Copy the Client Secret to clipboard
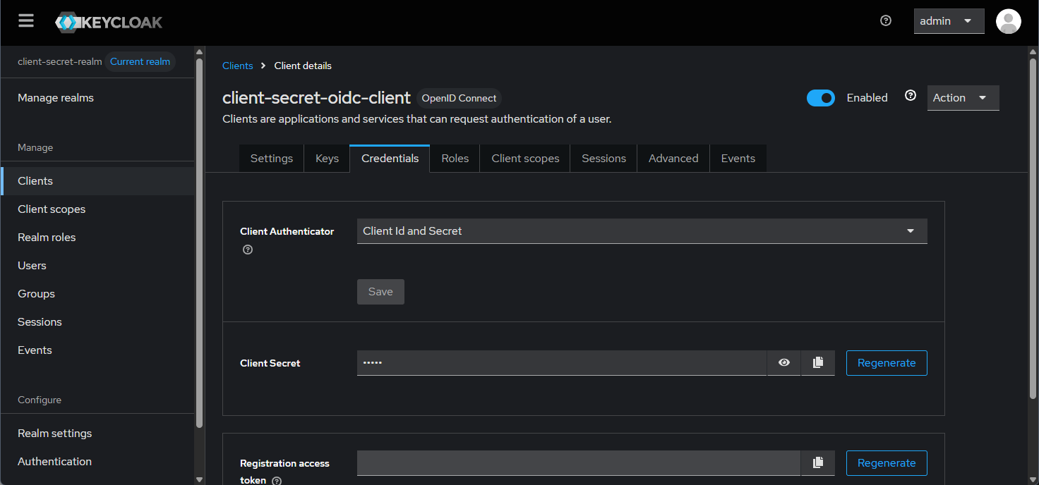 coord(818,363)
